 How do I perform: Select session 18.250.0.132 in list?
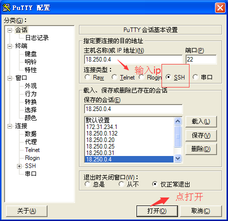click(x=129, y=133)
